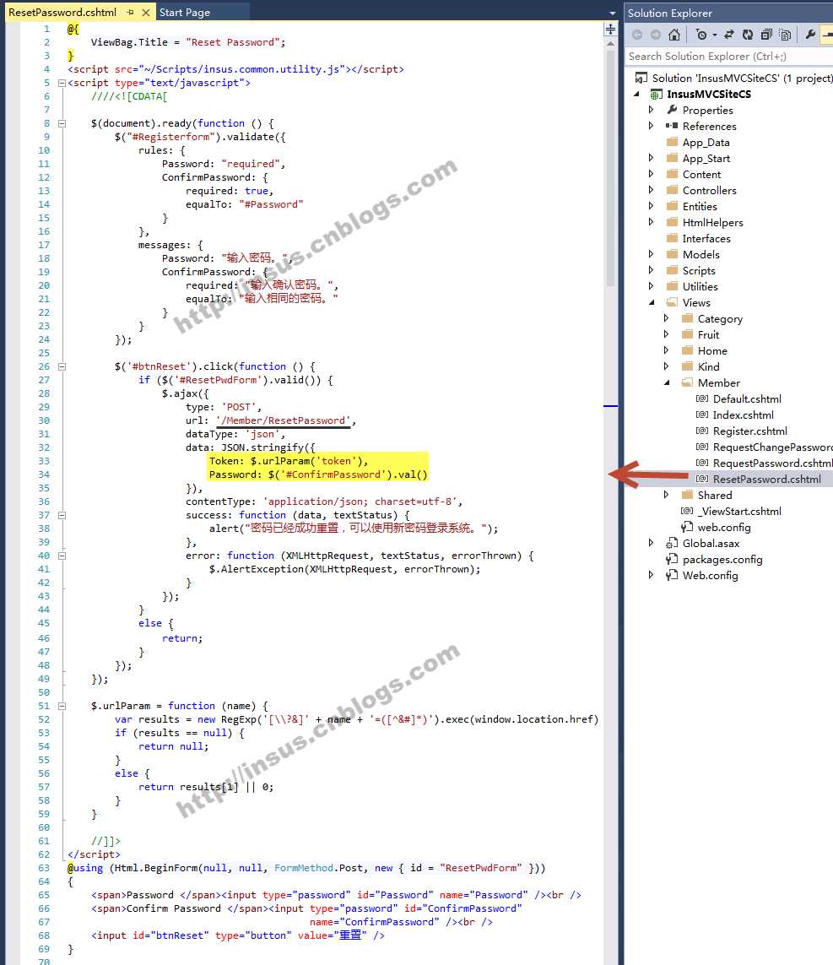833x965 pixels.
Task: Select the root Web.config file
Action: coord(710,576)
